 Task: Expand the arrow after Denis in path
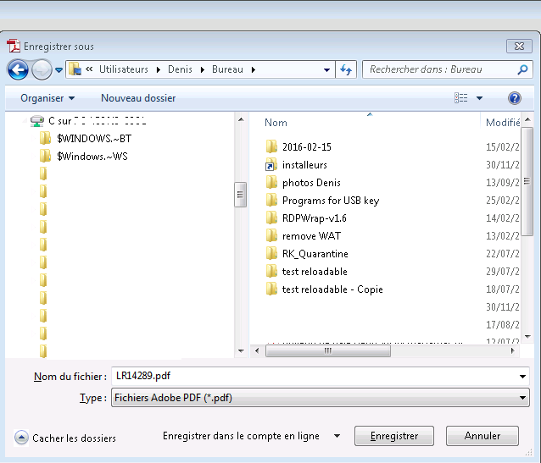click(203, 70)
